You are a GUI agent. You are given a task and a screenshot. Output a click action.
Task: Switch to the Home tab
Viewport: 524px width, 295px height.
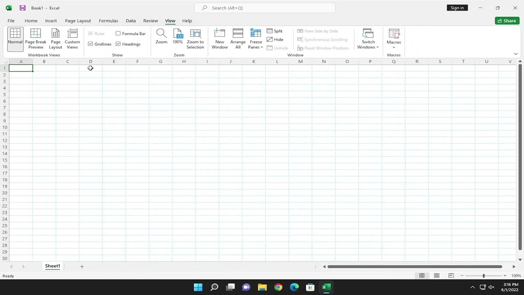pos(31,20)
